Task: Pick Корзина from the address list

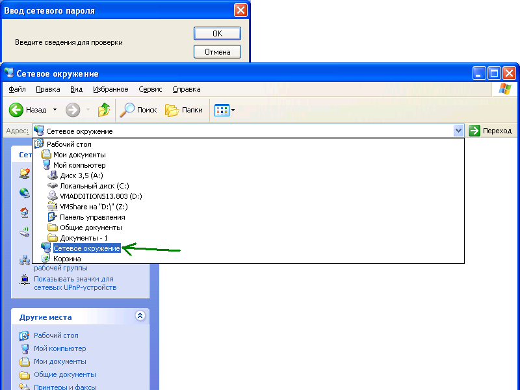Action: click(x=67, y=259)
